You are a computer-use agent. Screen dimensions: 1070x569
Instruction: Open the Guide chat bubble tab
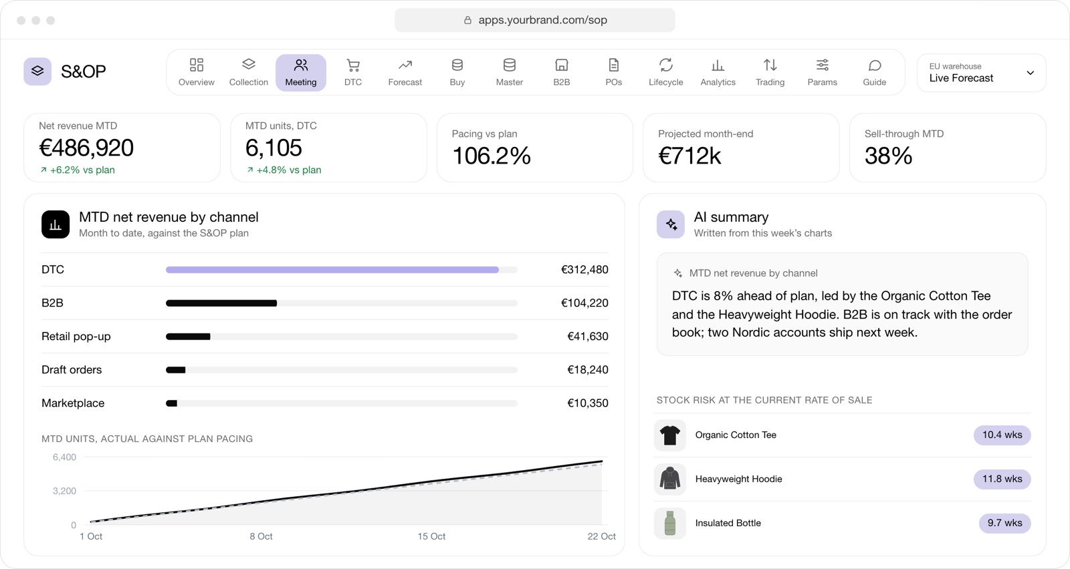[x=875, y=73]
